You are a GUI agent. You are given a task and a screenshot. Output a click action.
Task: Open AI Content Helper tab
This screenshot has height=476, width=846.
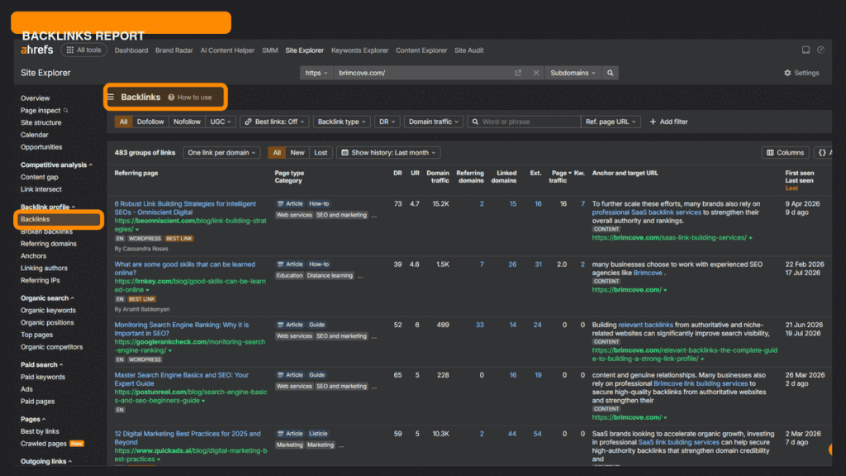[x=227, y=50]
